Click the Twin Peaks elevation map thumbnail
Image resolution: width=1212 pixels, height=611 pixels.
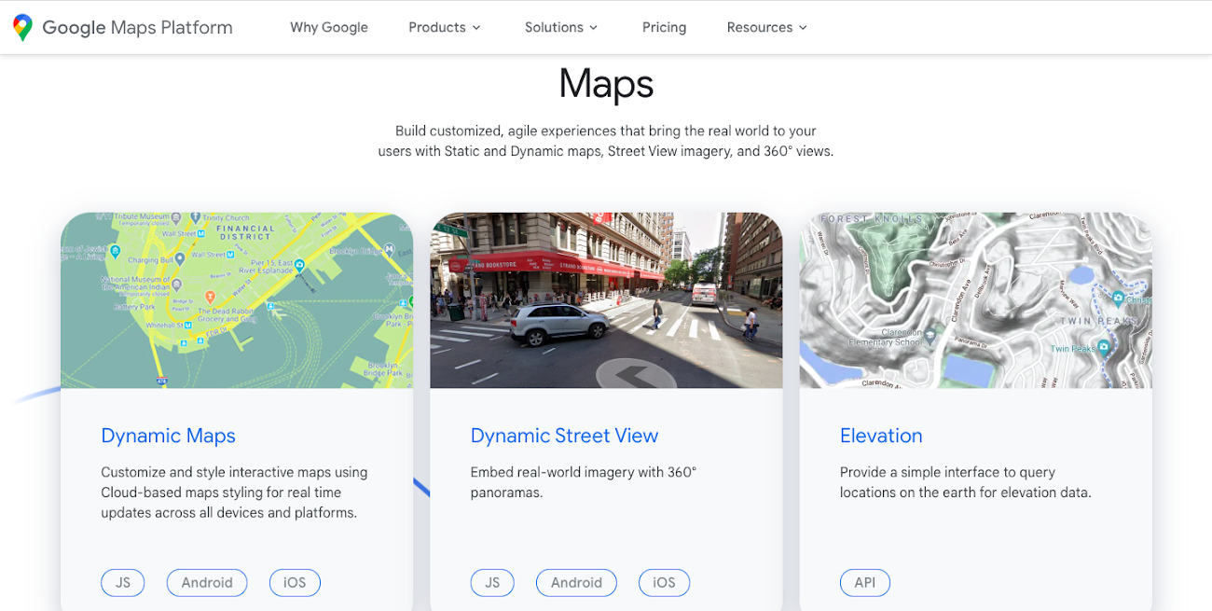coord(975,300)
